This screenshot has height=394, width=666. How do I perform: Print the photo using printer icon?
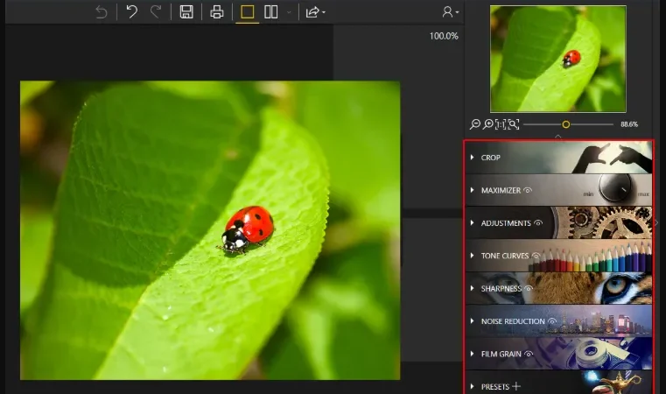(217, 12)
